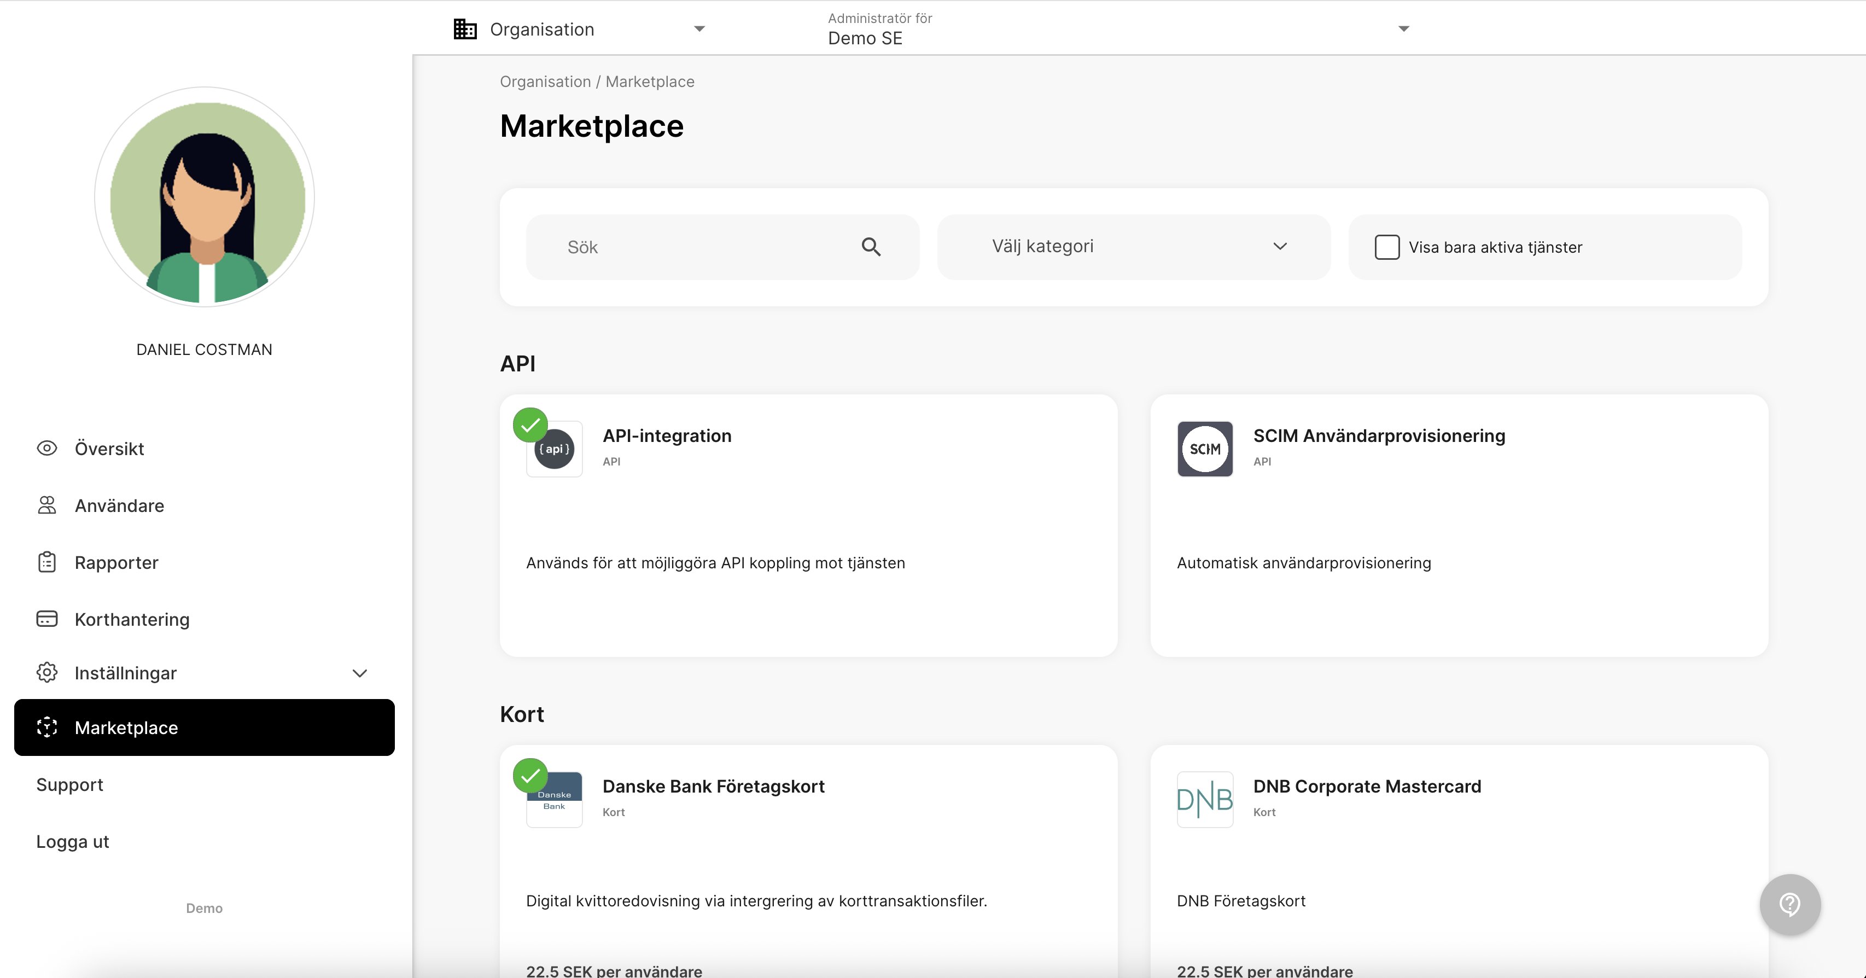This screenshot has width=1866, height=978.
Task: Click the Översikt eye icon
Action: coord(47,449)
